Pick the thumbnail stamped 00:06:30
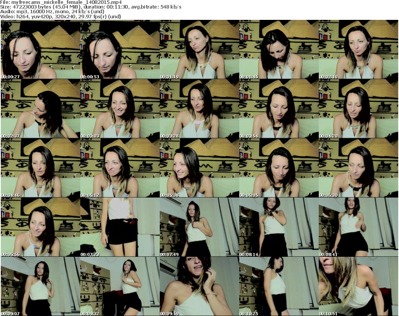 click(358, 168)
